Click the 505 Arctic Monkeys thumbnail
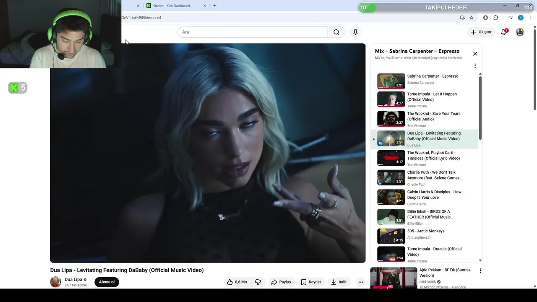537x302 pixels. tap(391, 236)
